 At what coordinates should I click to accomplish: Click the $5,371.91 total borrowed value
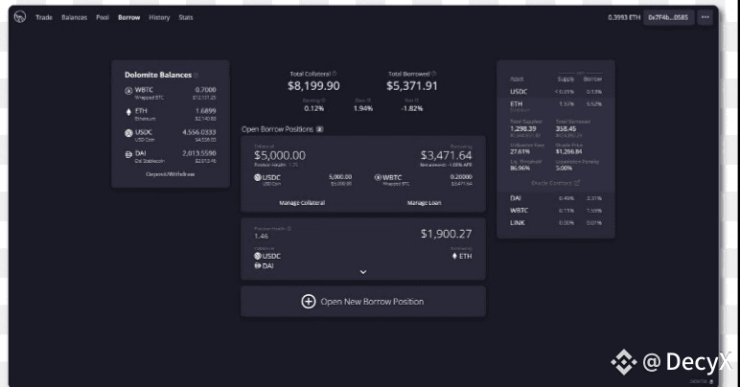coord(412,86)
